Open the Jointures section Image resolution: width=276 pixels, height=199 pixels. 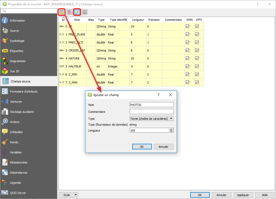click(28, 101)
